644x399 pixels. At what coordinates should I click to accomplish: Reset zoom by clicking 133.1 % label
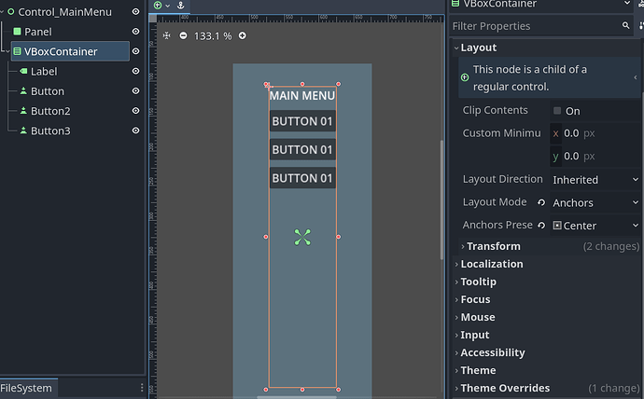click(213, 35)
